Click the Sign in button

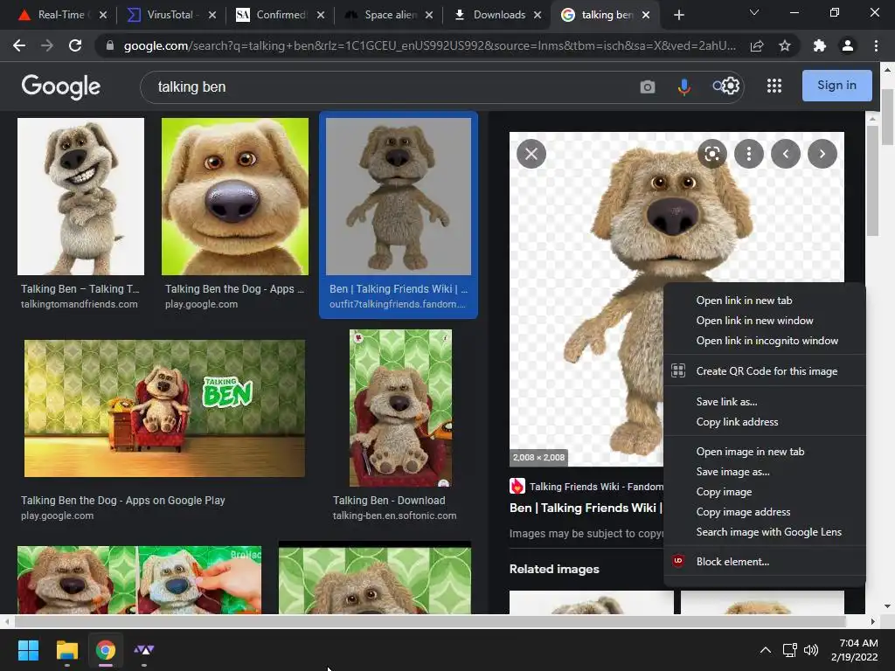click(836, 86)
